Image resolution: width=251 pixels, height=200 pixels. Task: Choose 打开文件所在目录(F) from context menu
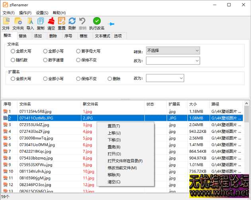coord(125,161)
